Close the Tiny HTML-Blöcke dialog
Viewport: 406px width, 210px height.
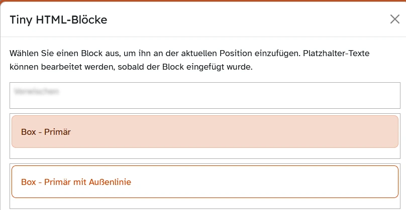[395, 20]
